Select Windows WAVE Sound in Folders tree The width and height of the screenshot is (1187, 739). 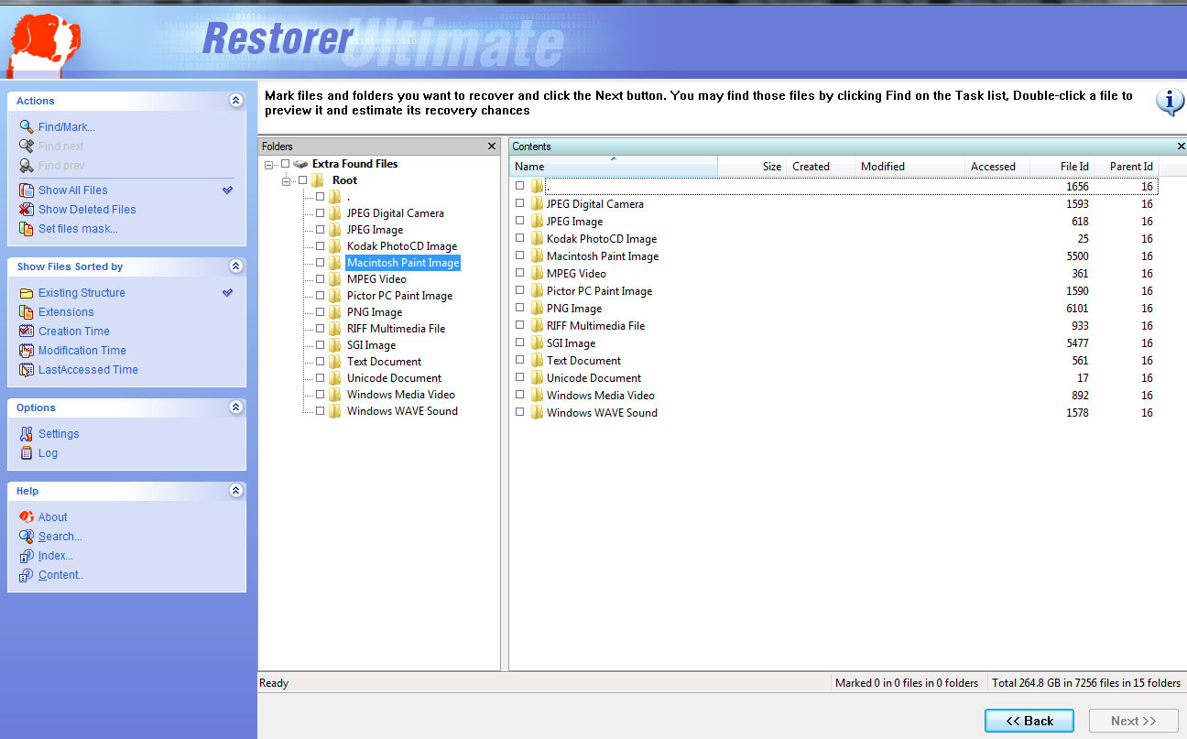pos(402,411)
